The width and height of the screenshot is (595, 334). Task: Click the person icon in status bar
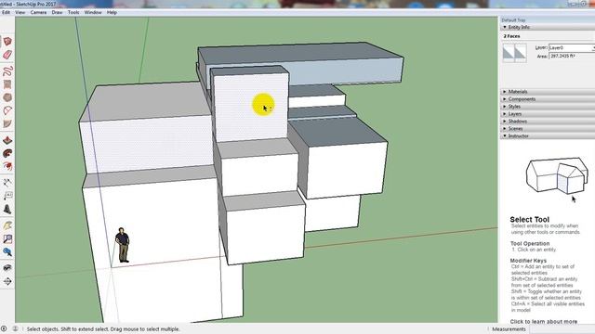(x=16, y=328)
